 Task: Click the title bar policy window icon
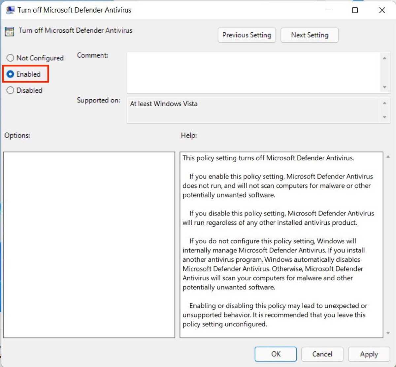click(10, 10)
